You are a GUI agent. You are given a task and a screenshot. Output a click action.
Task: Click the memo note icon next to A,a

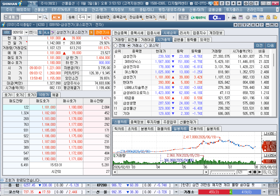(53, 32)
